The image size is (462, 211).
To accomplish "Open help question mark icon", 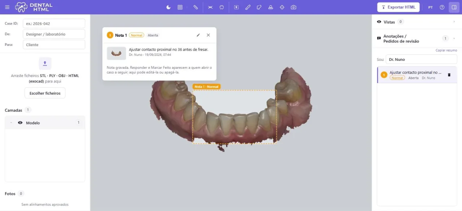I will tap(442, 7).
